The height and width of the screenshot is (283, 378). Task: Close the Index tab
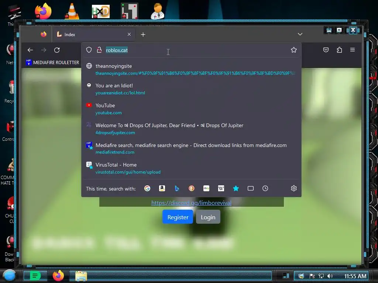click(x=129, y=34)
